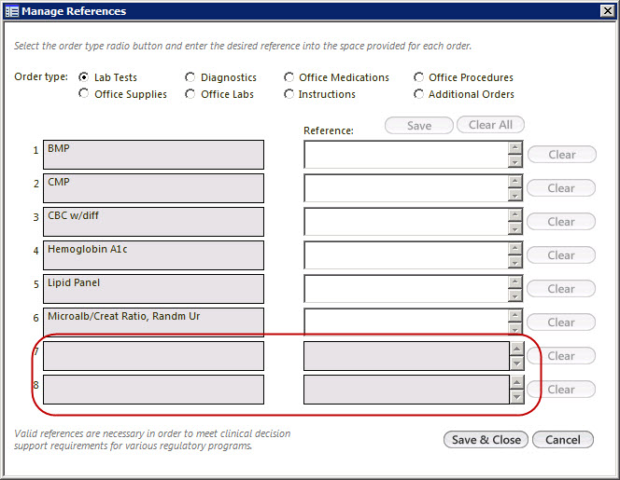The height and width of the screenshot is (480, 620).
Task: Select the Lab Tests order type
Action: [83, 77]
